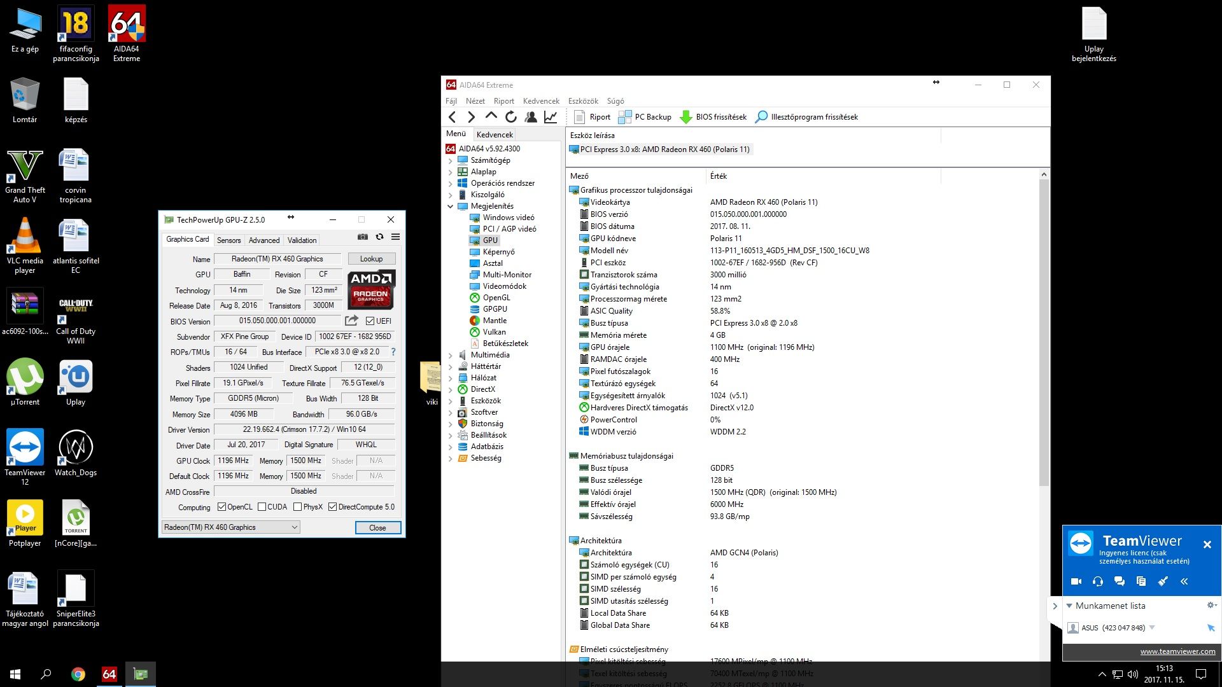Collapse the TeamViewer panel with double chevron
The image size is (1222, 687).
(x=1184, y=581)
